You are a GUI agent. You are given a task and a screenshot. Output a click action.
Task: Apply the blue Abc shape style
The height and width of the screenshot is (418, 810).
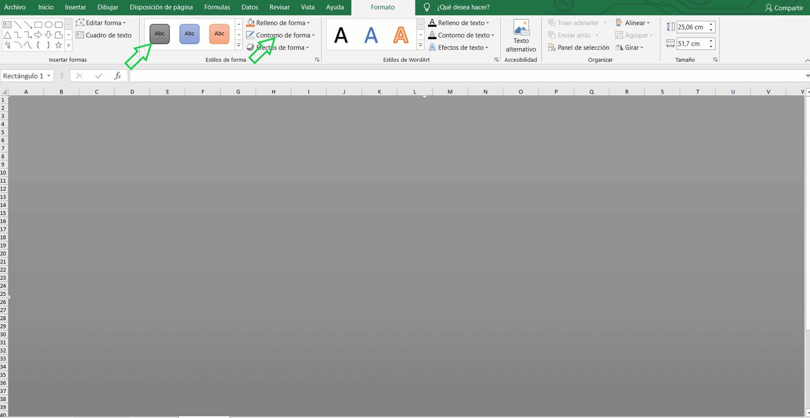pos(190,34)
